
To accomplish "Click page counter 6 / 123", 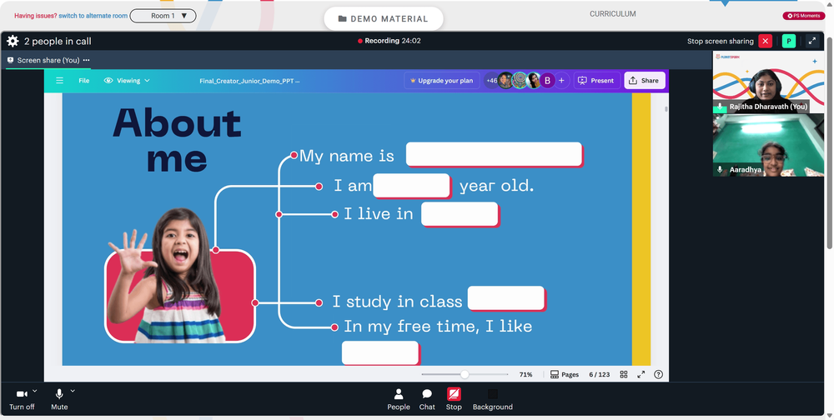I will pos(600,374).
